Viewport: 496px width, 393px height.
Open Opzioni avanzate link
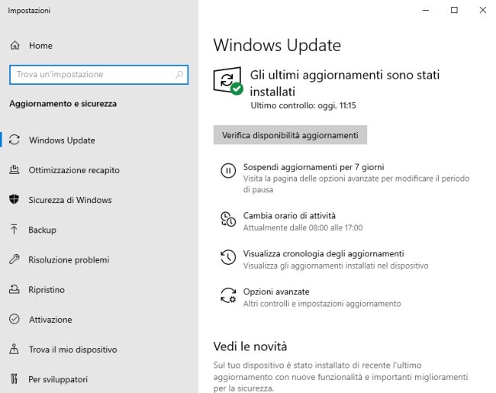click(276, 292)
